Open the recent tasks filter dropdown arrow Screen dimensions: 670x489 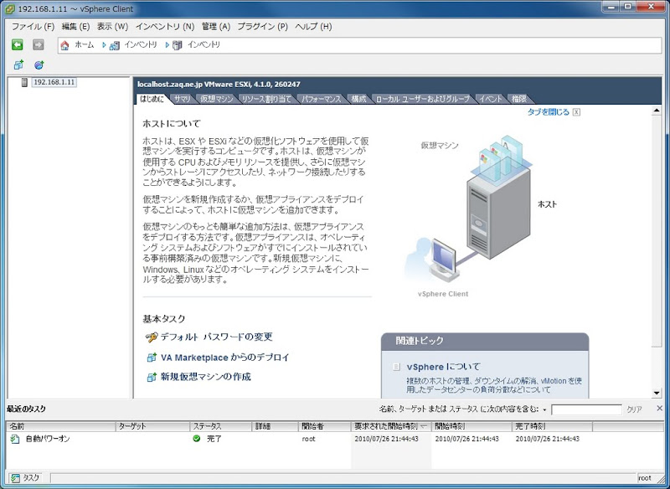click(545, 410)
